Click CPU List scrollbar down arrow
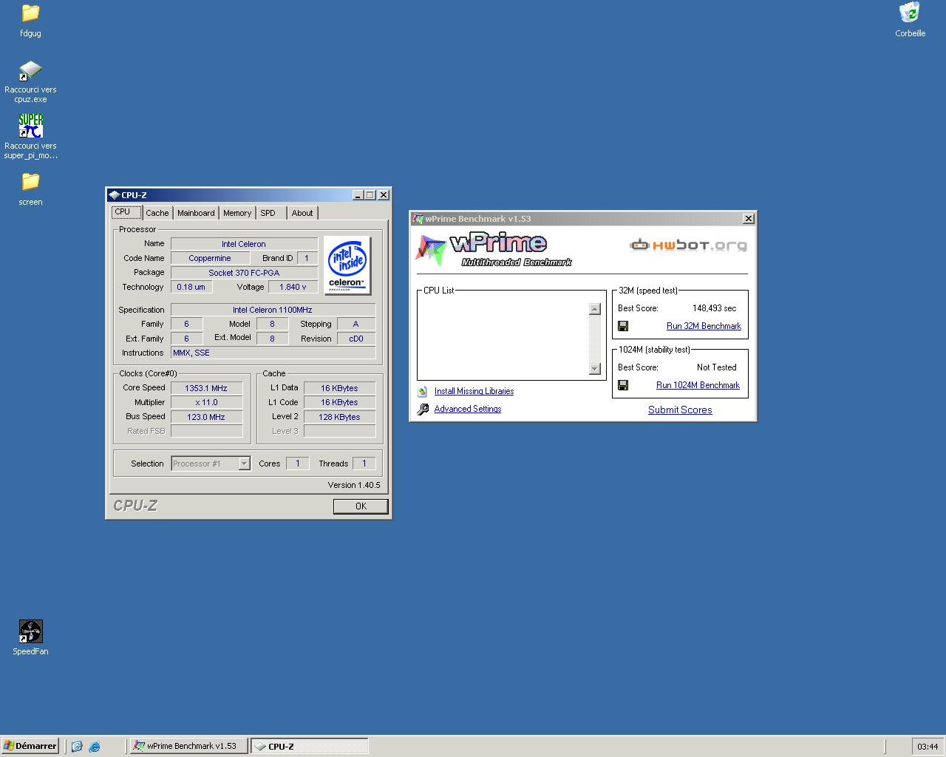The image size is (946, 757). (595, 369)
